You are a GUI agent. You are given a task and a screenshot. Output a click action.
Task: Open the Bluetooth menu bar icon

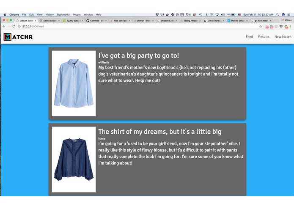click(x=206, y=15)
